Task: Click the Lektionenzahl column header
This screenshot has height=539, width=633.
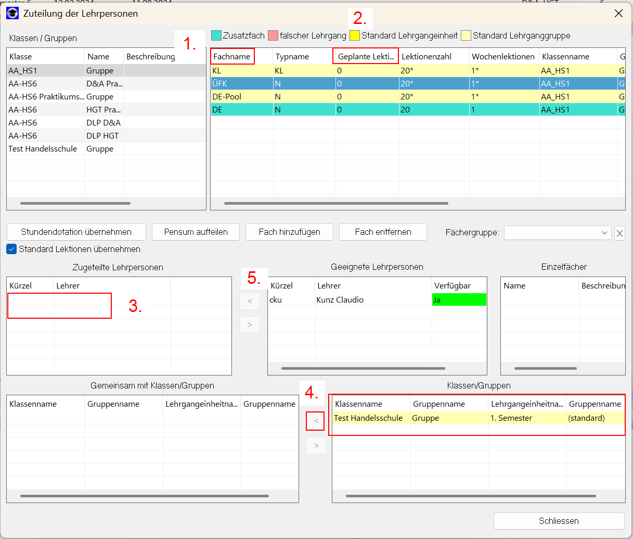Action: click(427, 56)
